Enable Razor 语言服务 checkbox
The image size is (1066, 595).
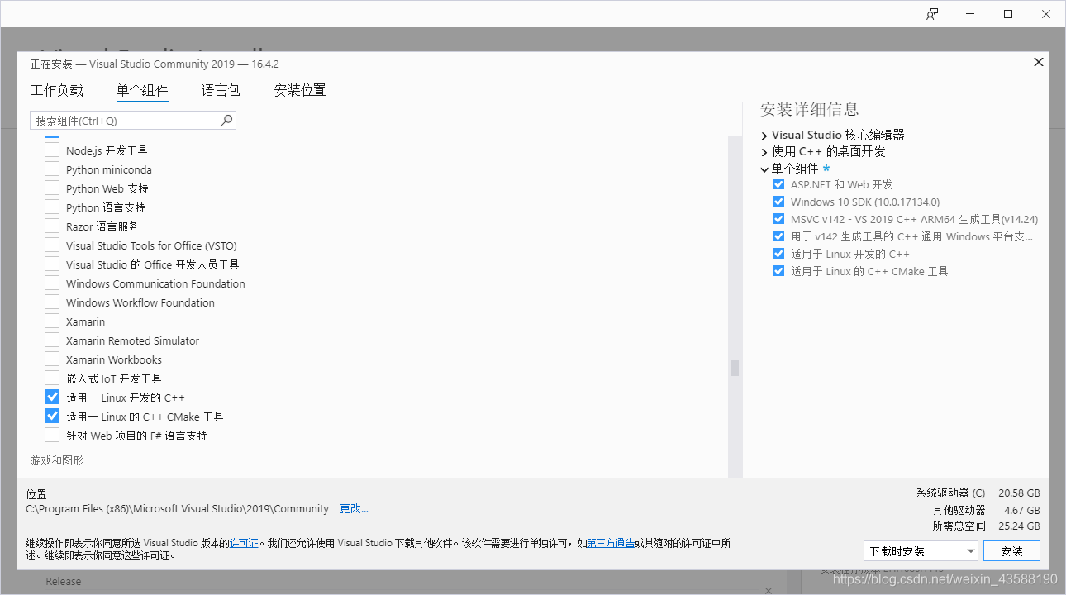pos(52,226)
